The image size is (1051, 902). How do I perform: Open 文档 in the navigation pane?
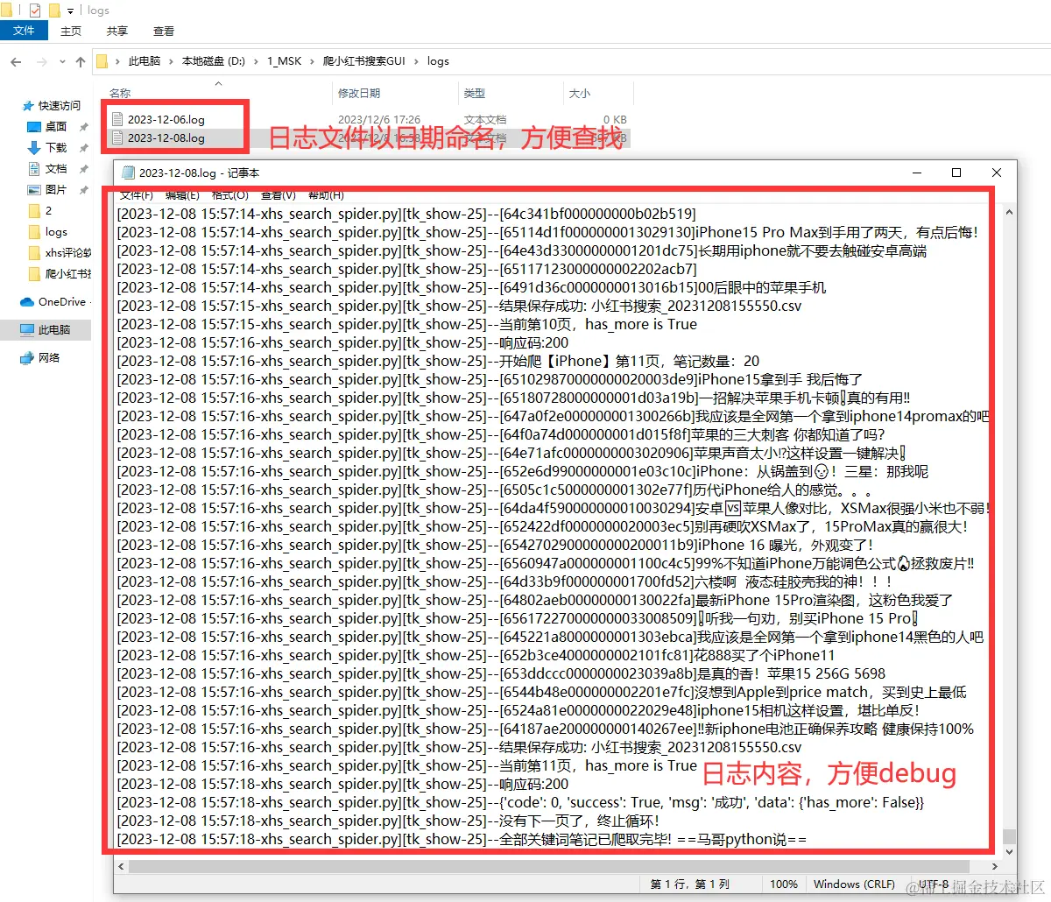point(56,168)
